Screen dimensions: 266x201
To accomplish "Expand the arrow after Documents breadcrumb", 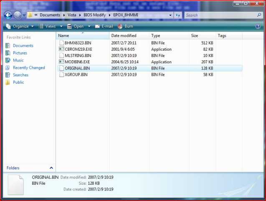I will coord(64,15).
